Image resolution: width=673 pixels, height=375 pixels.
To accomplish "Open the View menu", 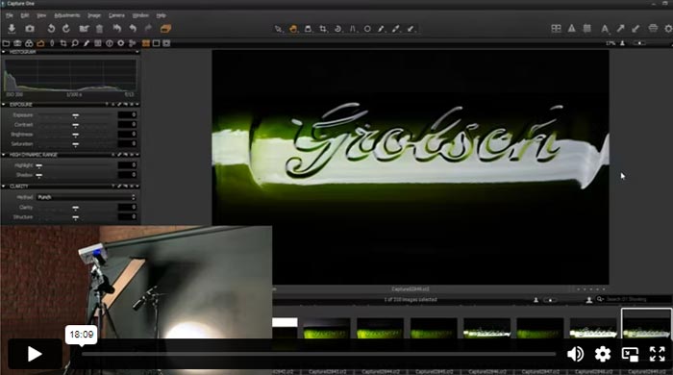I will [x=41, y=15].
